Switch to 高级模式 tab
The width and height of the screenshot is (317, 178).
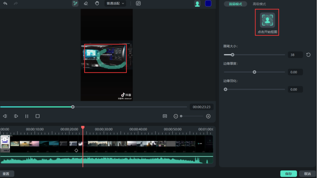[x=259, y=4]
